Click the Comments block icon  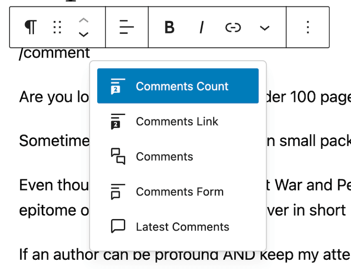click(118, 156)
